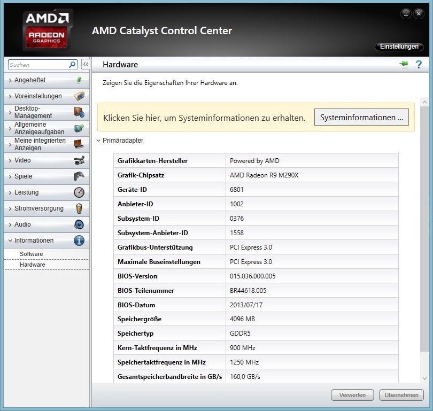Click the scrollbar down arrow
The image size is (433, 411).
[424, 378]
